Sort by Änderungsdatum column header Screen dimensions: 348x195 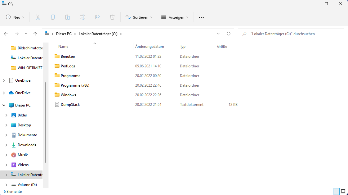click(x=149, y=46)
